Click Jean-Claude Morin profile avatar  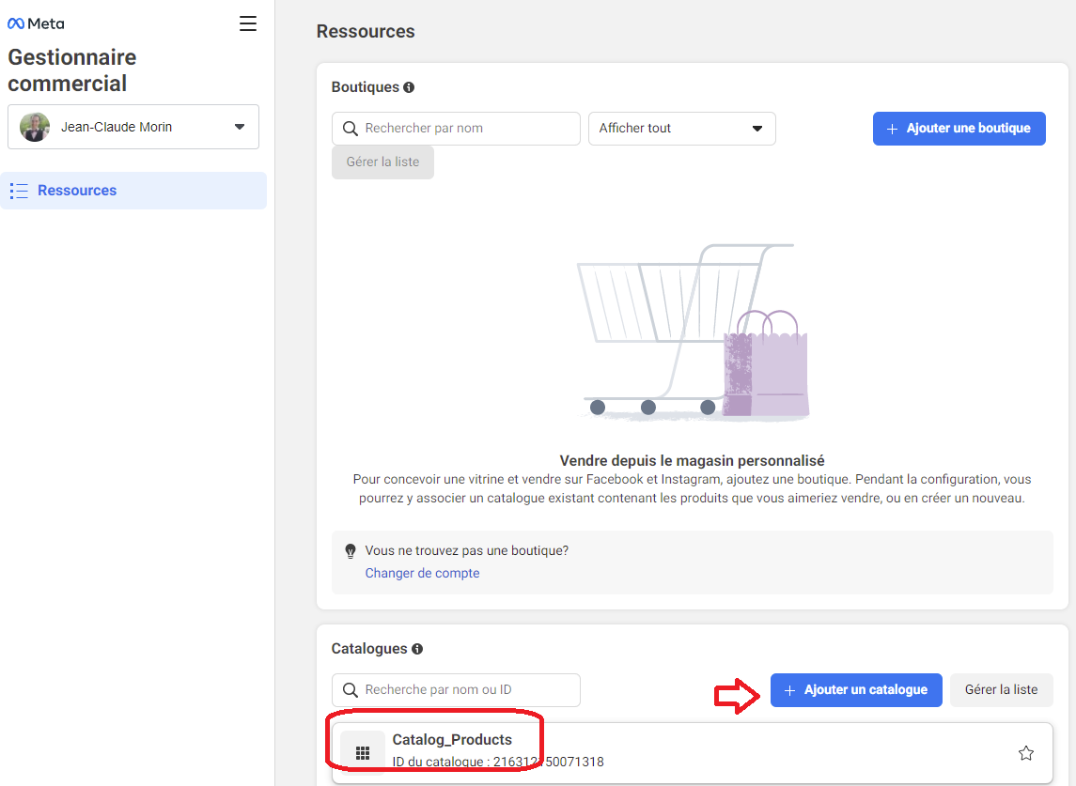35,127
